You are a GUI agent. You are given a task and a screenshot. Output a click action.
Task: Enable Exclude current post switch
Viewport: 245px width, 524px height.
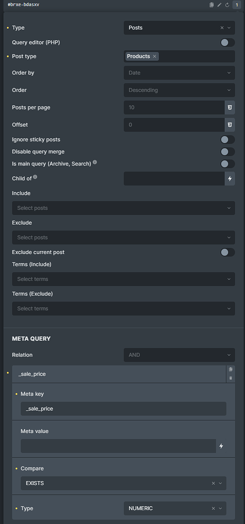[227, 253]
